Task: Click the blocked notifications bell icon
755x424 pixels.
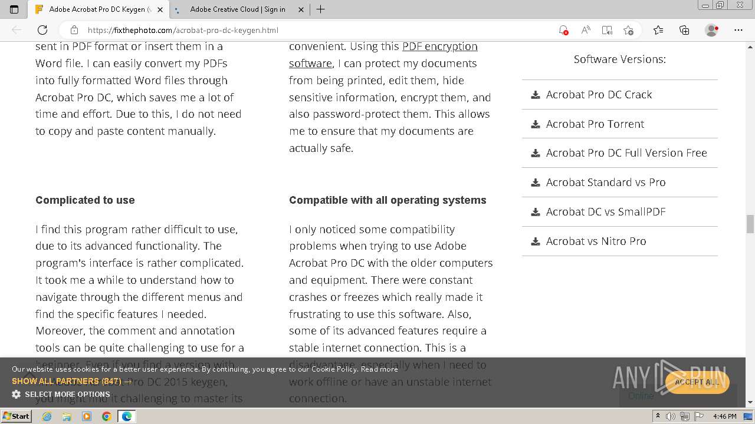Action: 563,30
